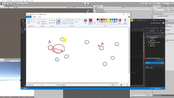Click the wrench icon in Properties panel
Screen dimensions: 174x98
coord(152,68)
